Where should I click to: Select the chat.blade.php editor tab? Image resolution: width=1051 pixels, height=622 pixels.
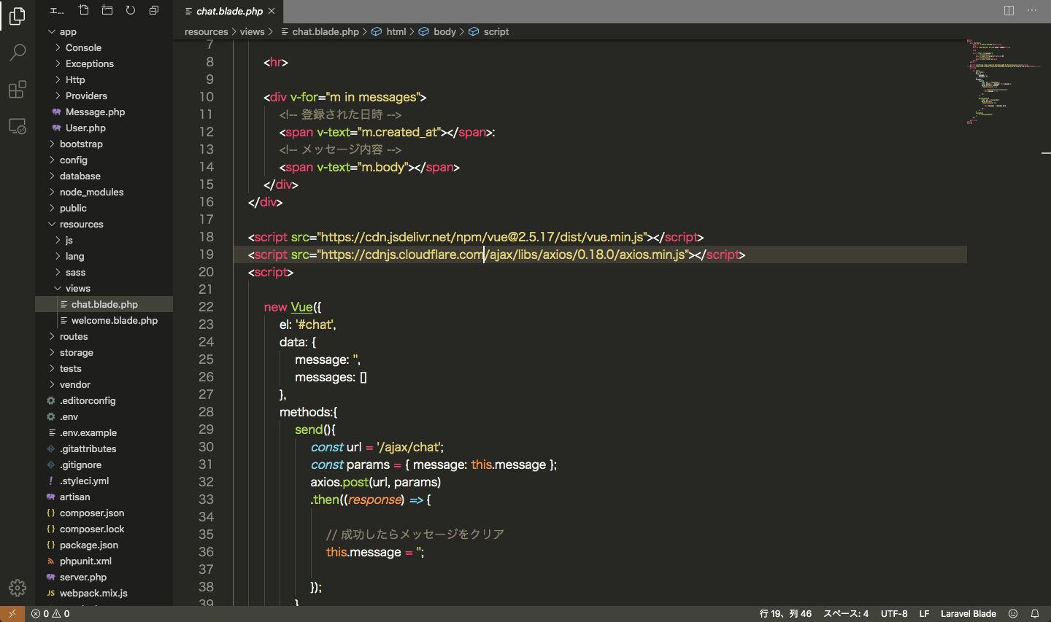tap(228, 11)
